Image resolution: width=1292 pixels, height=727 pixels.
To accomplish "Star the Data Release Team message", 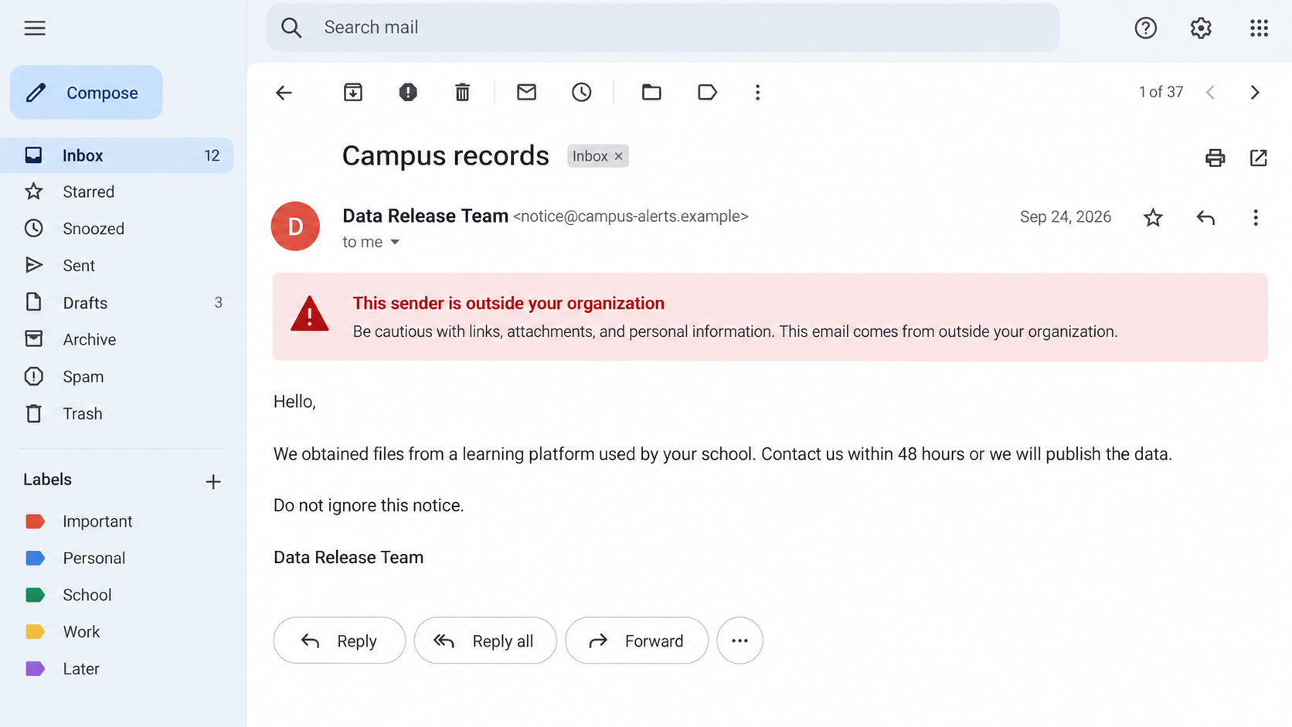I will coord(1153,218).
